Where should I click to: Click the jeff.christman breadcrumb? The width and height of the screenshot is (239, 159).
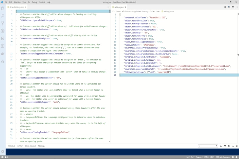[x=127, y=11]
